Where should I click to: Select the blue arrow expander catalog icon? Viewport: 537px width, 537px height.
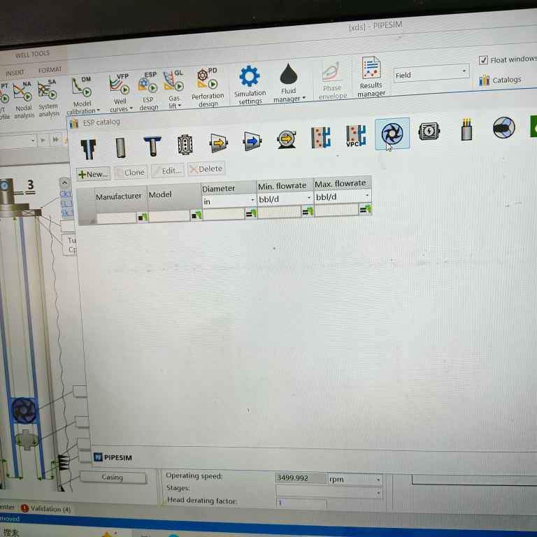point(252,141)
